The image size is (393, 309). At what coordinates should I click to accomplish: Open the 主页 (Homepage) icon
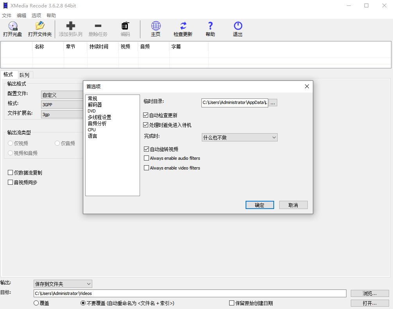pyautogui.click(x=156, y=29)
